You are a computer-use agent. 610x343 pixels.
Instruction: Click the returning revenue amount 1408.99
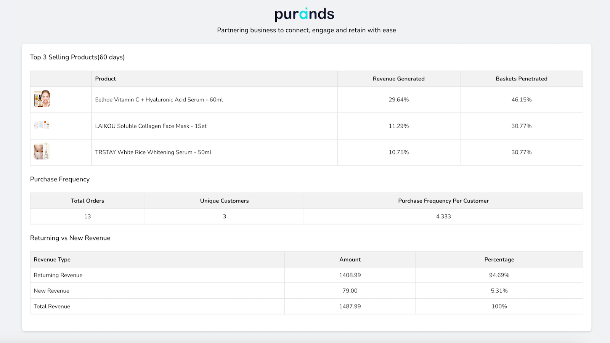[x=350, y=275]
